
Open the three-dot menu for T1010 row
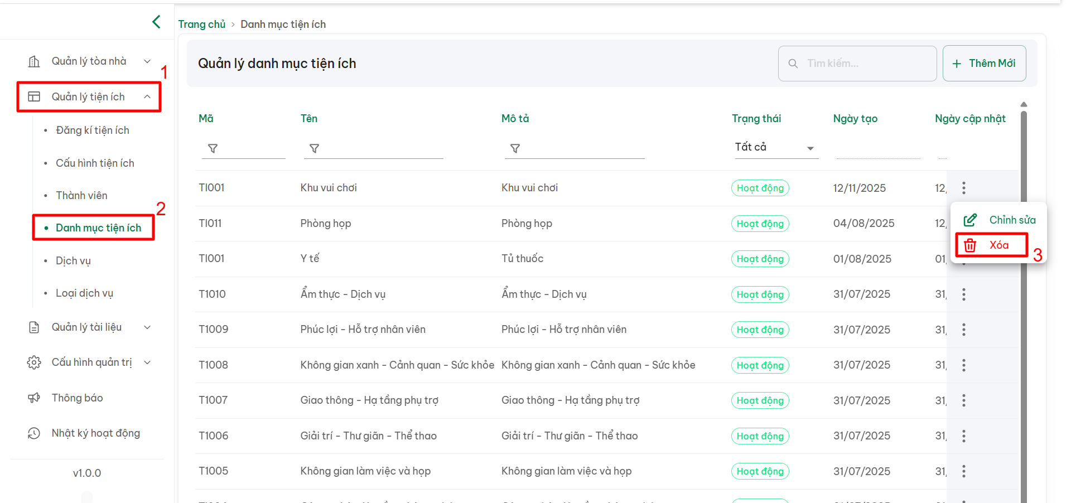[x=963, y=294]
